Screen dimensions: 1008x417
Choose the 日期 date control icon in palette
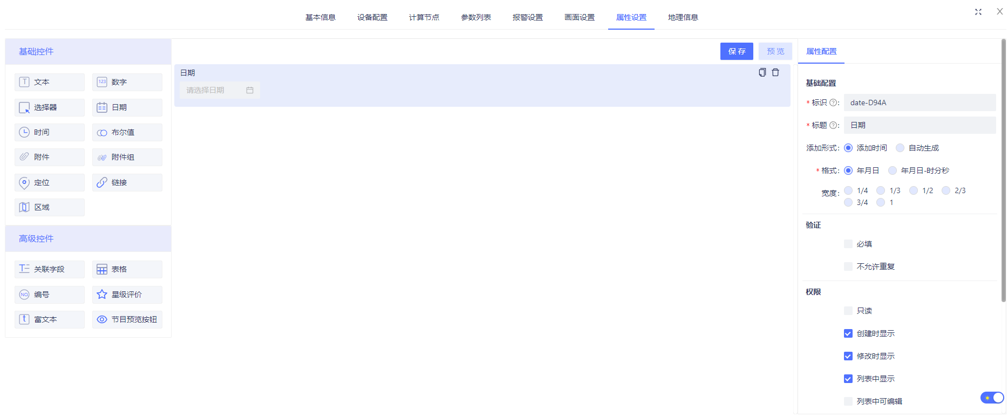(x=102, y=107)
